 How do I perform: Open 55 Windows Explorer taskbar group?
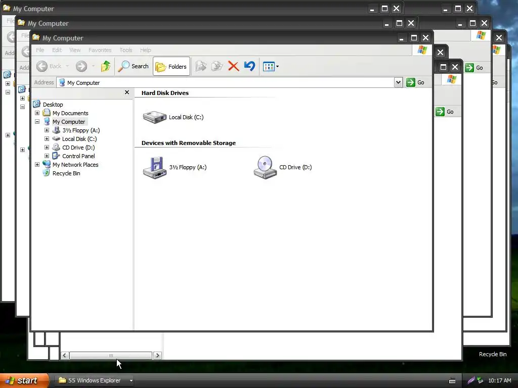pyautogui.click(x=93, y=380)
